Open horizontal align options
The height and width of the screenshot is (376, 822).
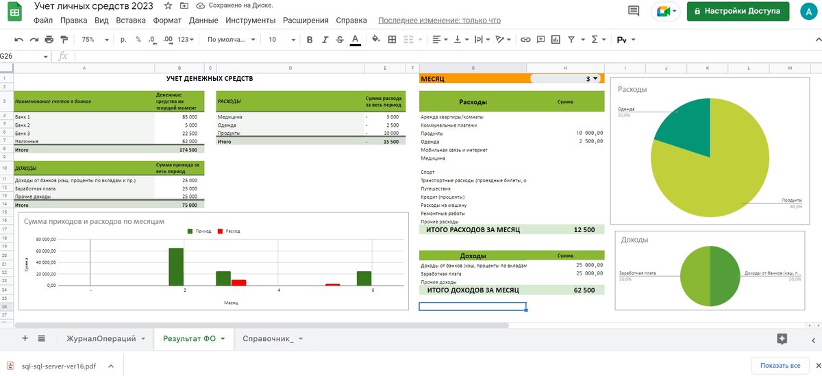[440, 40]
